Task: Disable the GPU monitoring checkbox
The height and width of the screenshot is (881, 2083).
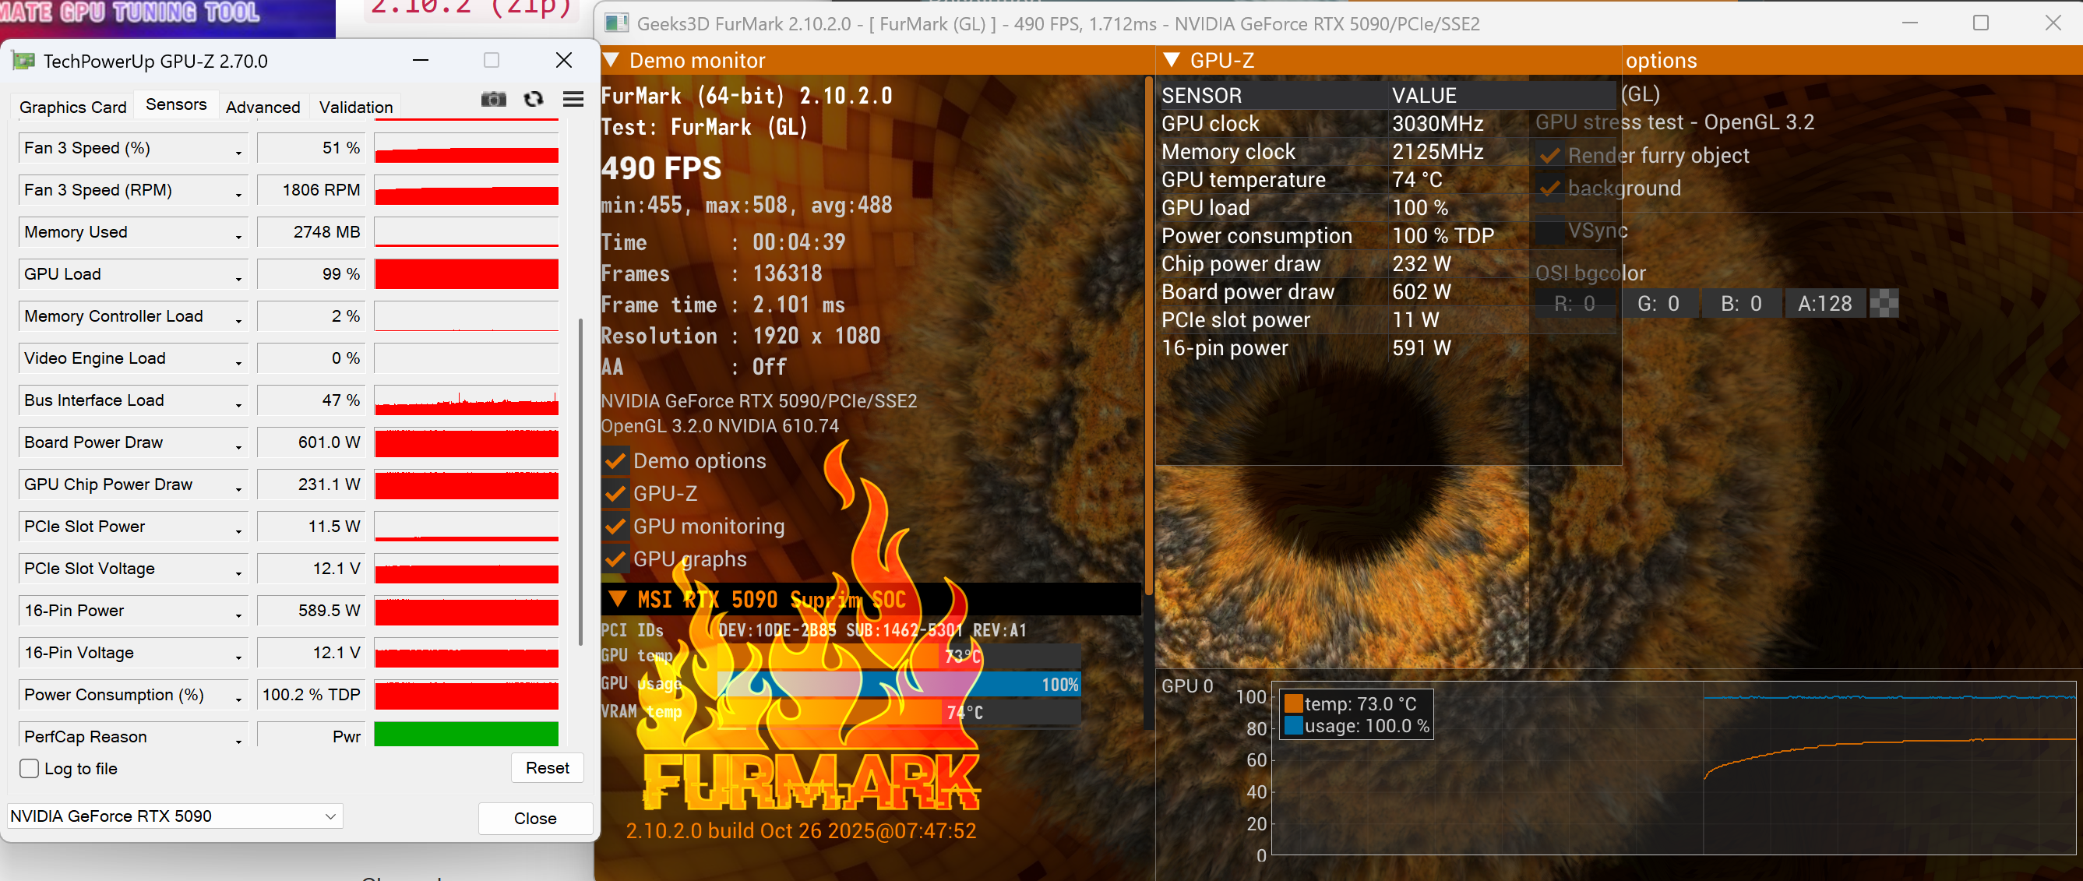Action: [615, 526]
